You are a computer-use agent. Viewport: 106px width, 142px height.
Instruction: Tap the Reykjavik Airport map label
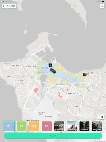coord(41,113)
